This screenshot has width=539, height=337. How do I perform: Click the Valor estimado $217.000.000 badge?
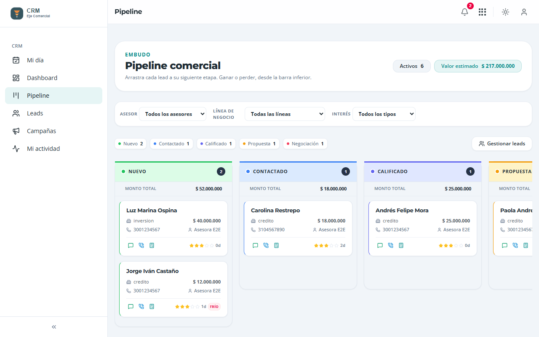click(478, 66)
